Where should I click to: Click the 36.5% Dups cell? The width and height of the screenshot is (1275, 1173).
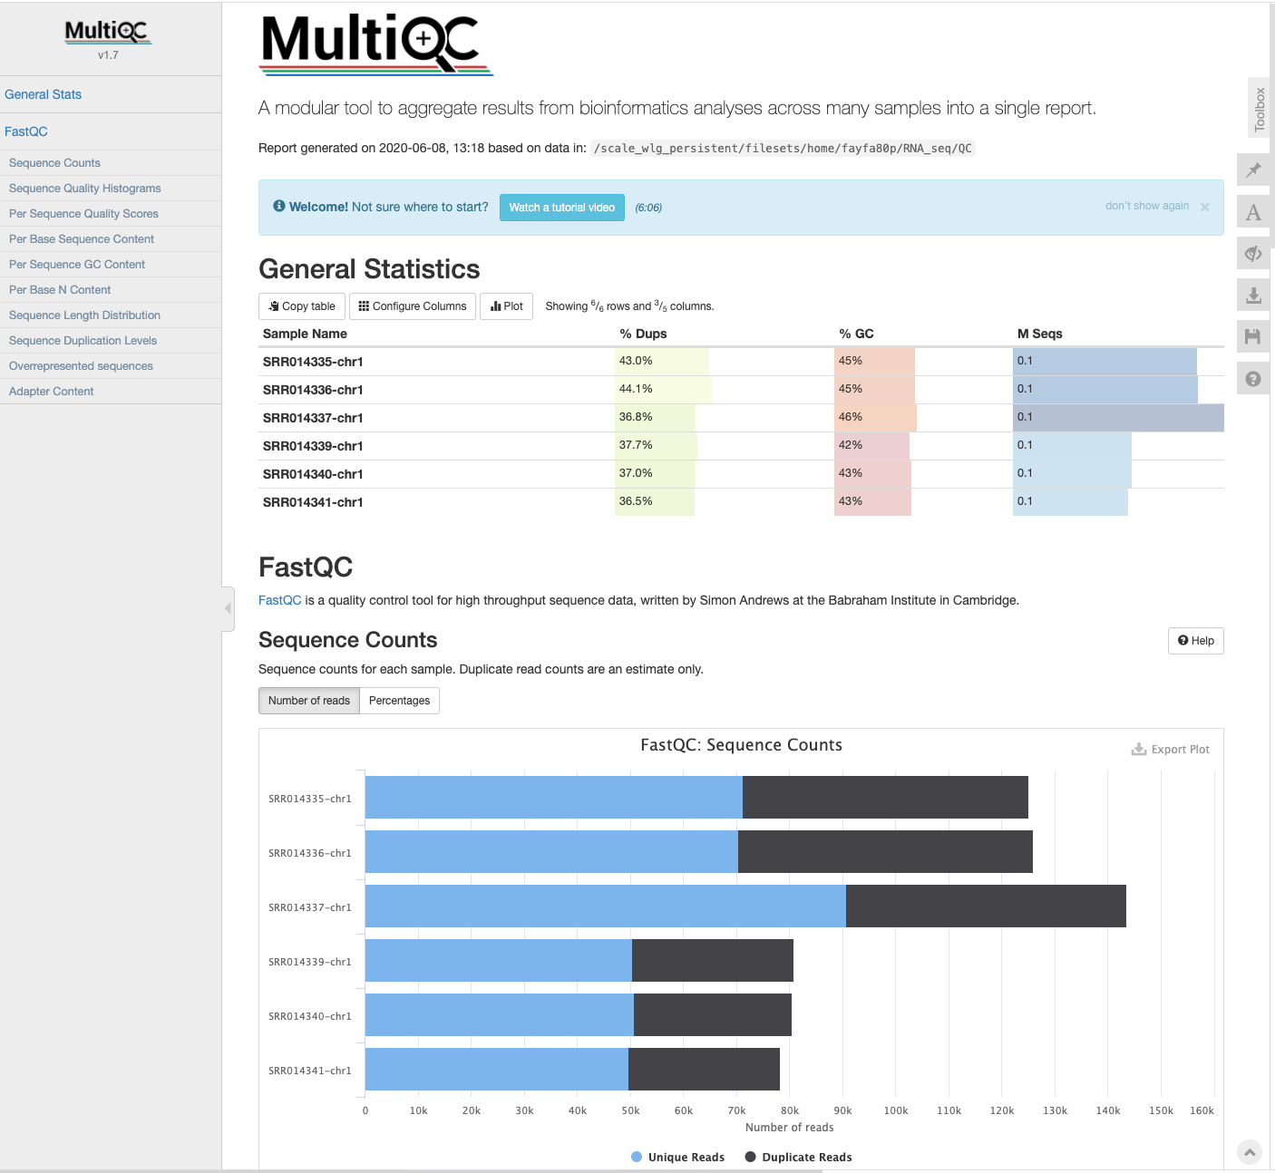point(725,501)
